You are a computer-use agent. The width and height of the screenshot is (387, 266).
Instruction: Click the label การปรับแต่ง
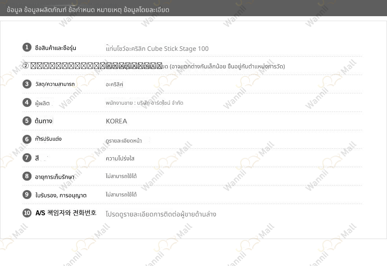(x=49, y=139)
